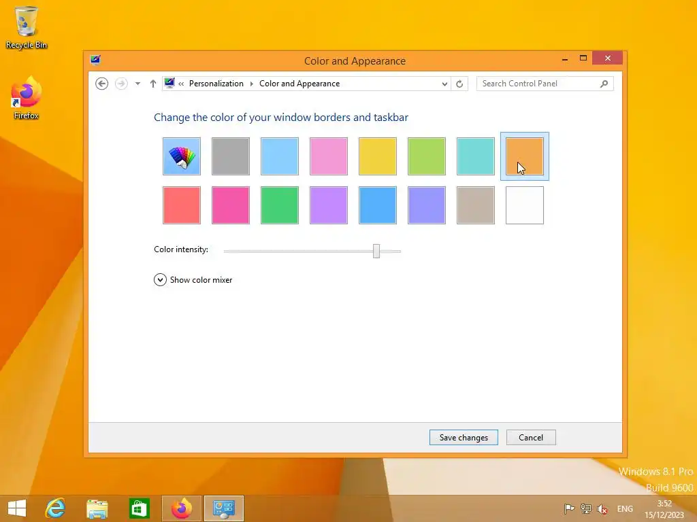Click the network icon in system tray

pyautogui.click(x=586, y=508)
